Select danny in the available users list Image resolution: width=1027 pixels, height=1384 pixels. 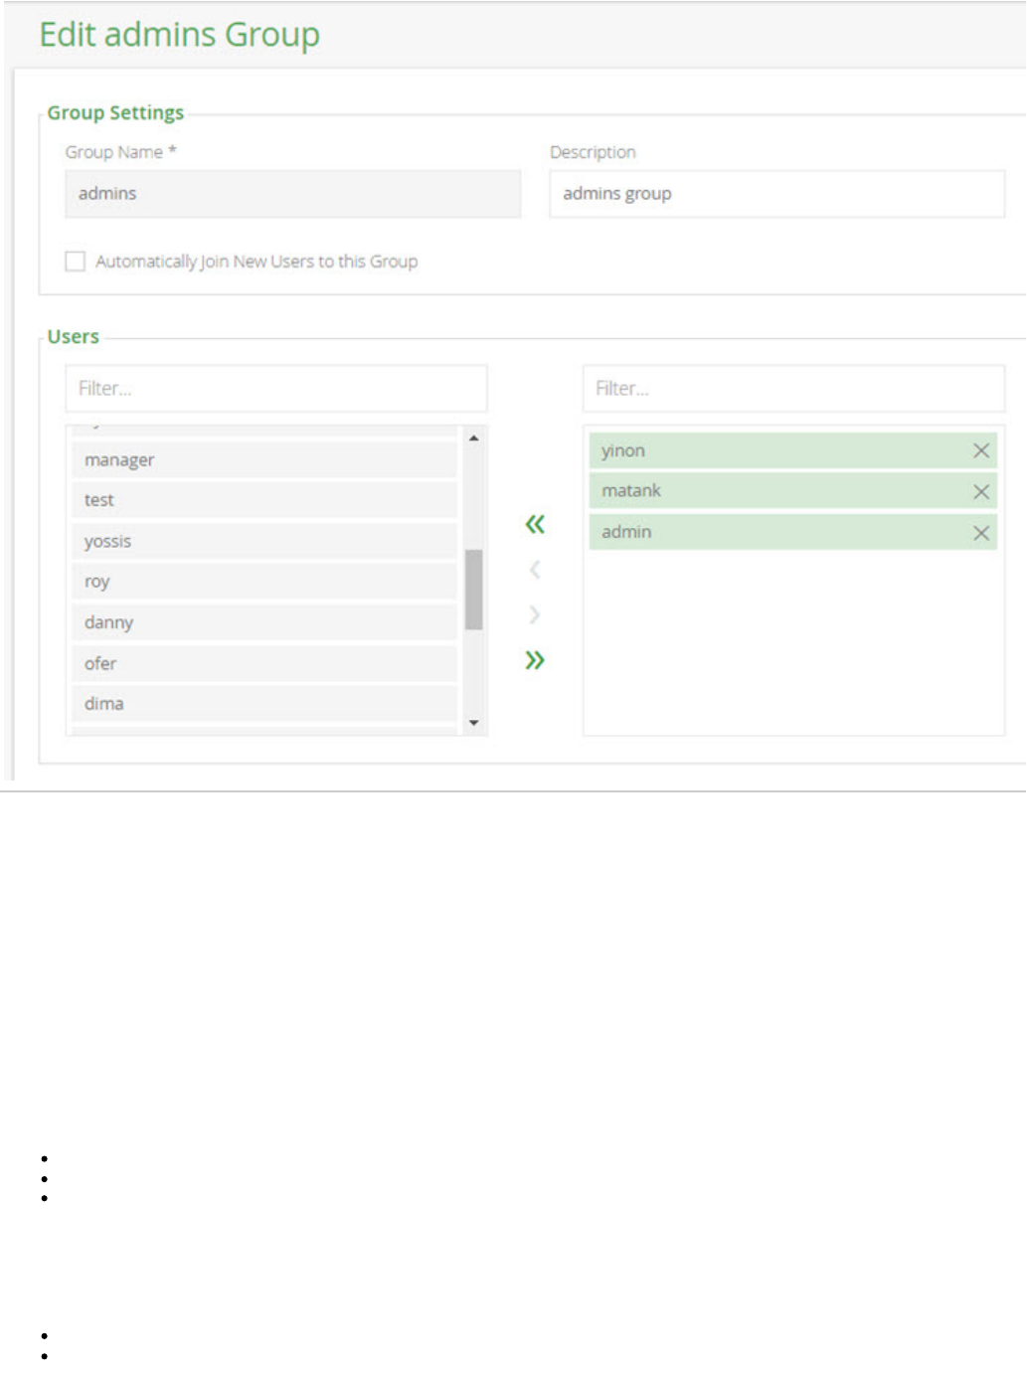[263, 622]
